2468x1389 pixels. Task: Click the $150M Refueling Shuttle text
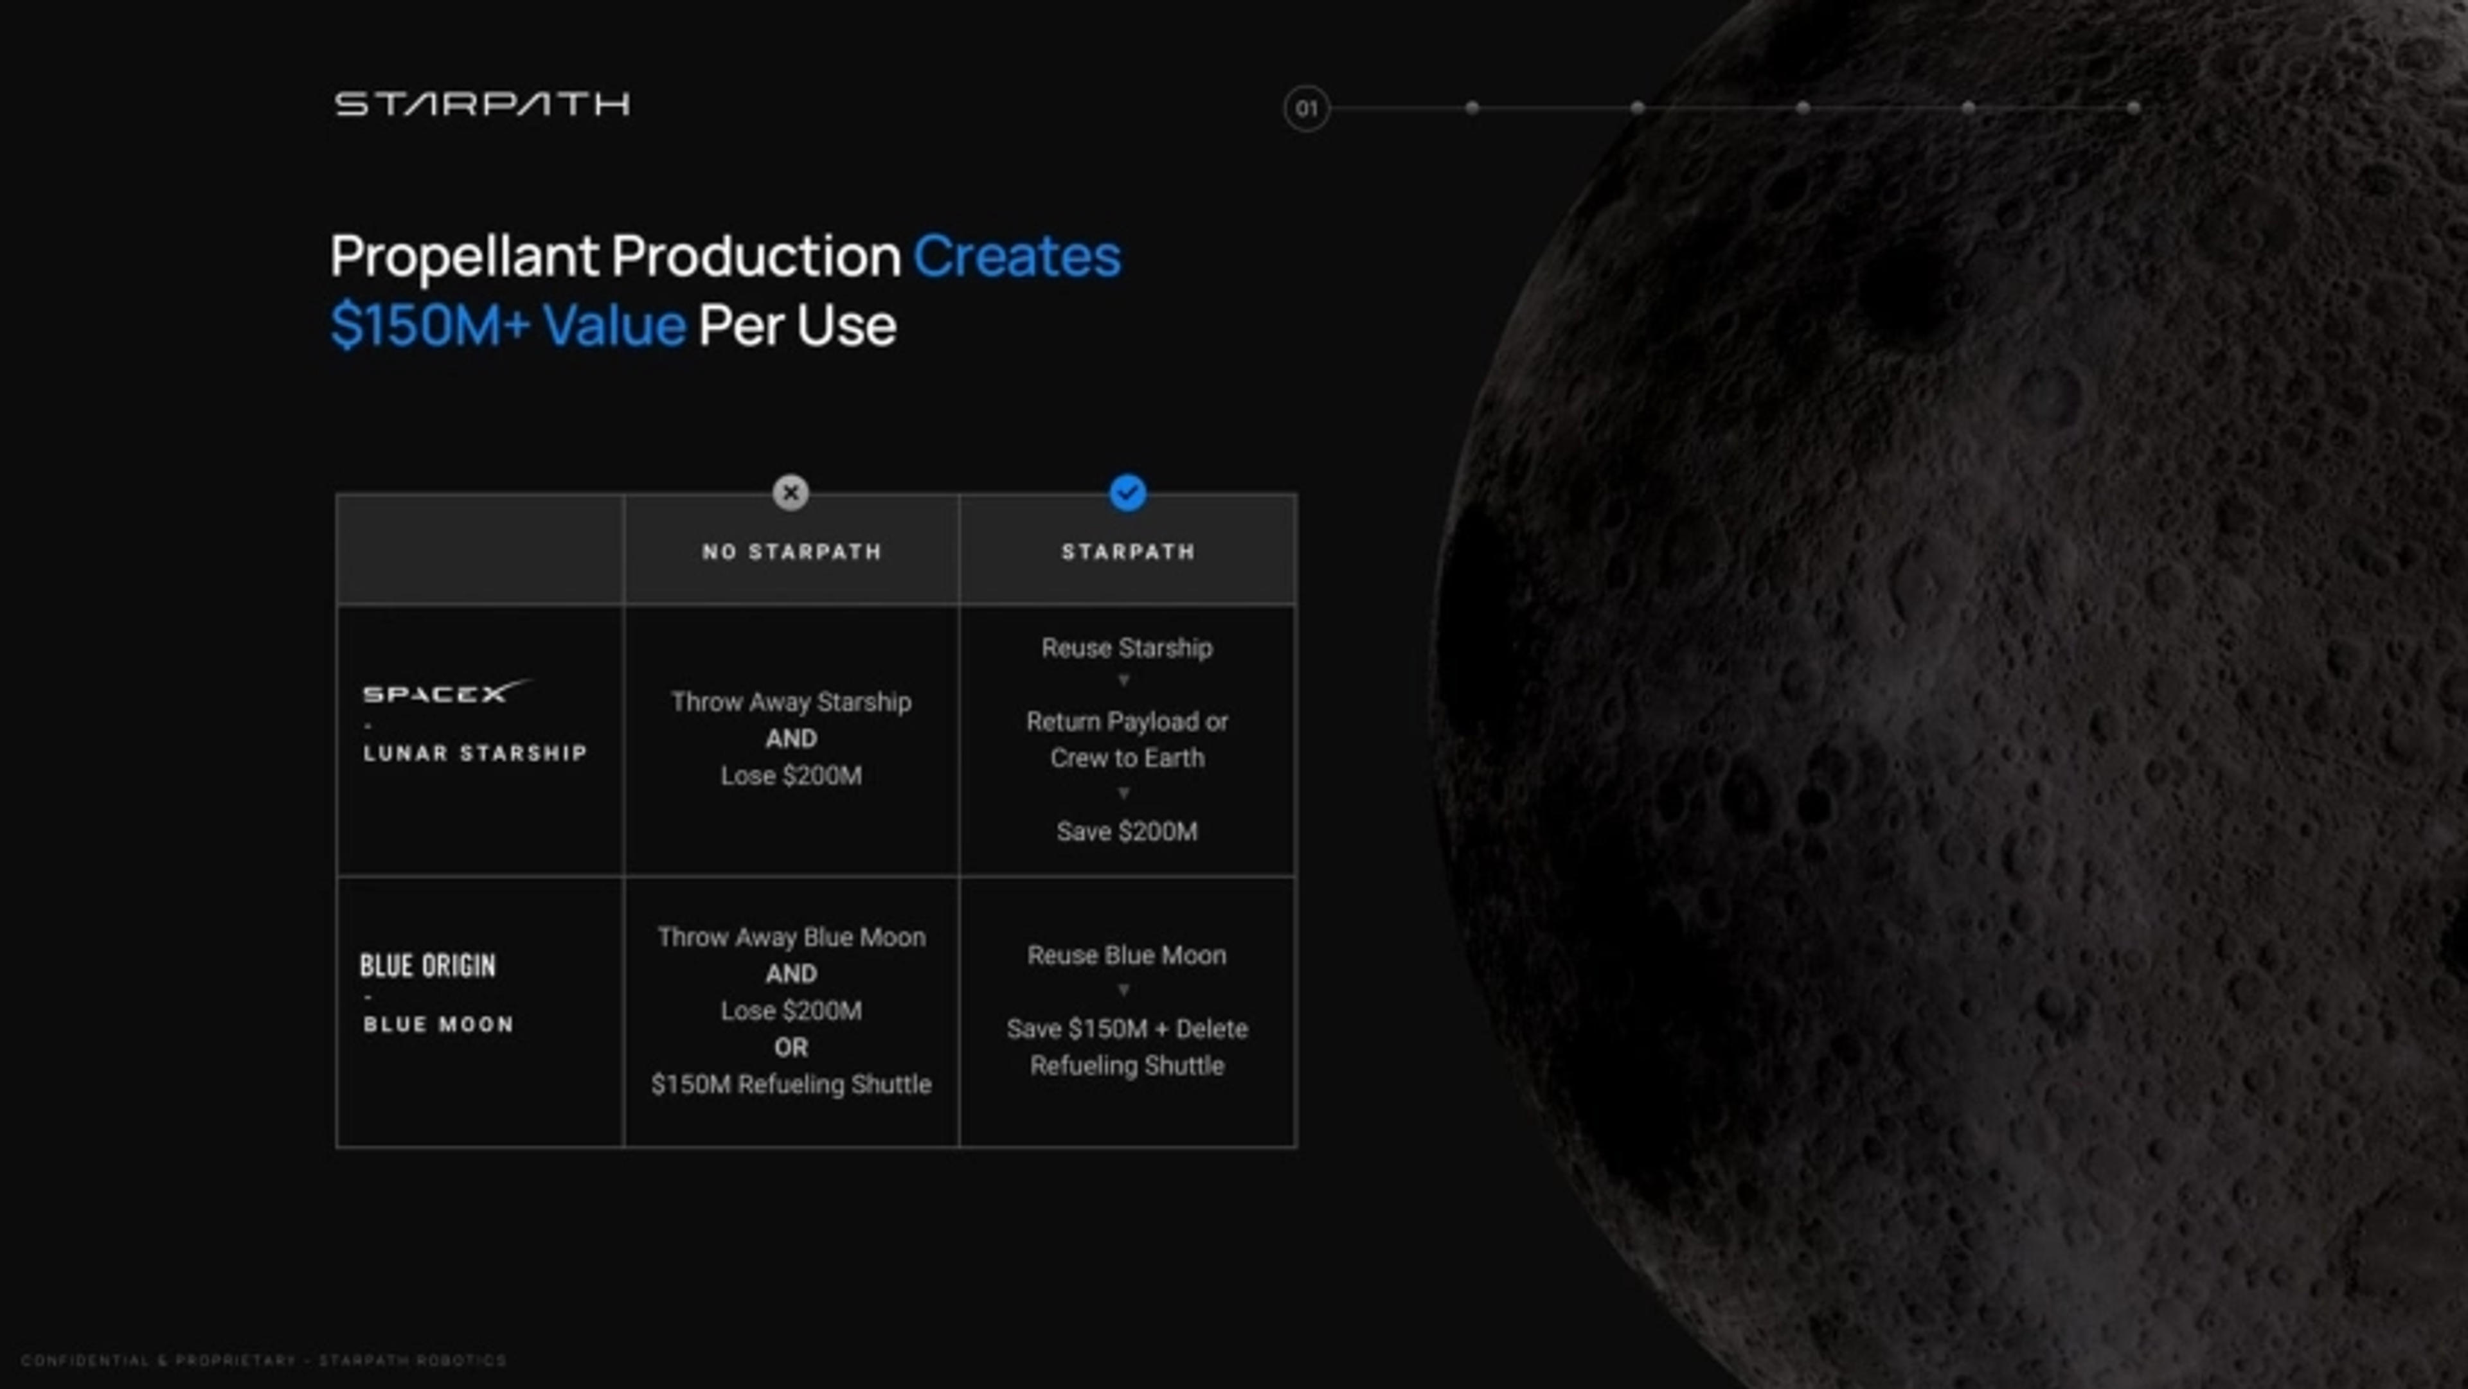791,1084
